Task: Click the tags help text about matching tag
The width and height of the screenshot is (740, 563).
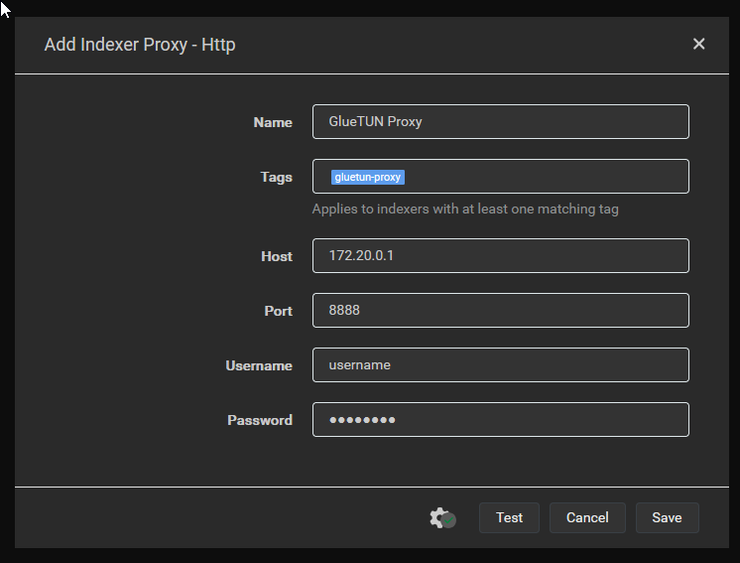Action: [465, 210]
